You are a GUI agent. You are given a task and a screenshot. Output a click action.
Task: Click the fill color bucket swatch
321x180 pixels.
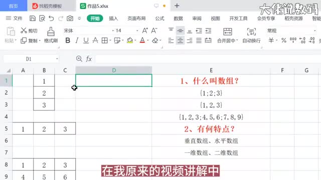130,40
